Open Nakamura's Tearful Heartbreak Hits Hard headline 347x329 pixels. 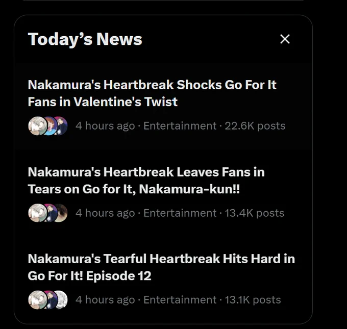(161, 267)
